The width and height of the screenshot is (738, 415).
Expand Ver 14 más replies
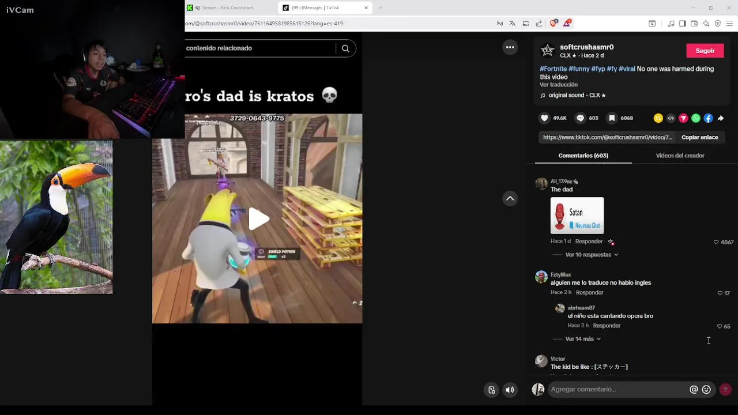(583, 339)
